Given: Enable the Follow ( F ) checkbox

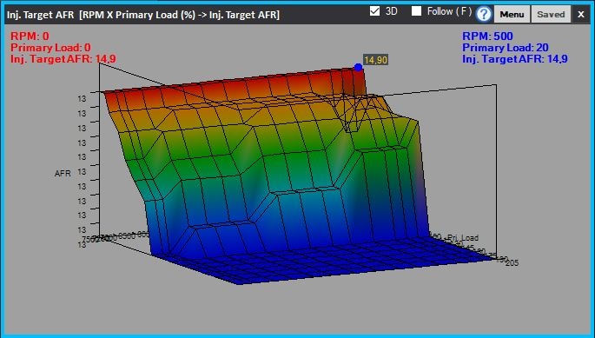Looking at the screenshot, I should [417, 11].
